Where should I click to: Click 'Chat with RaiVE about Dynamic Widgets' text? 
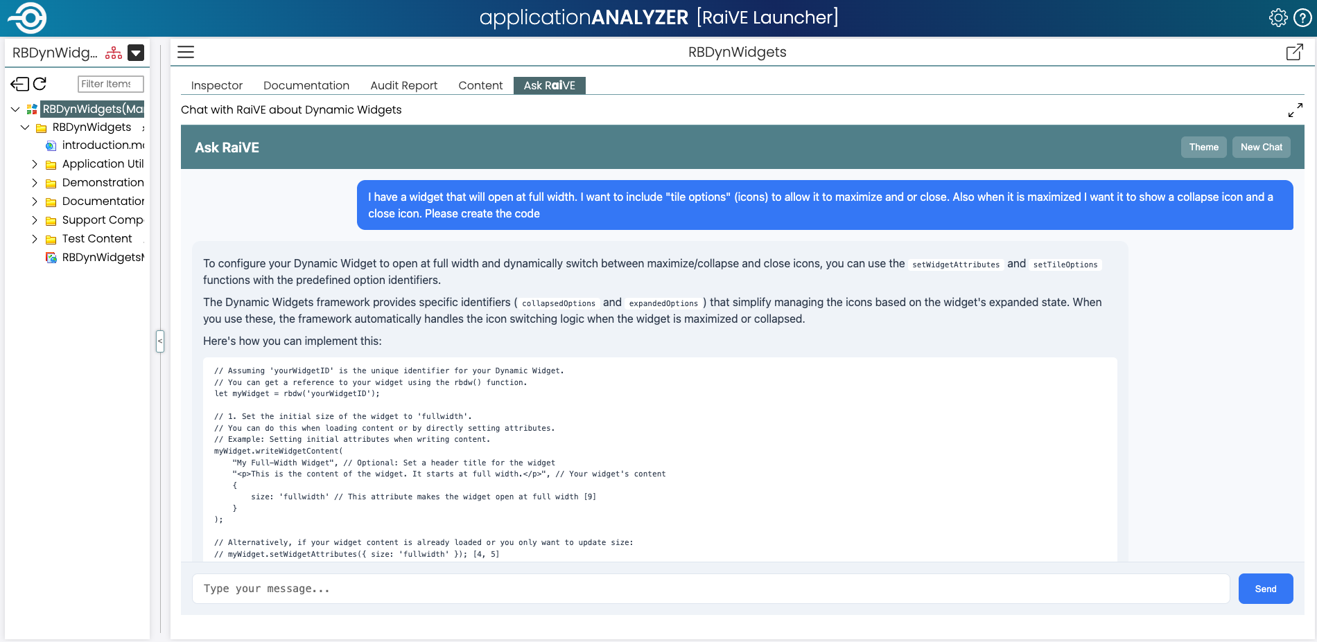click(x=291, y=110)
